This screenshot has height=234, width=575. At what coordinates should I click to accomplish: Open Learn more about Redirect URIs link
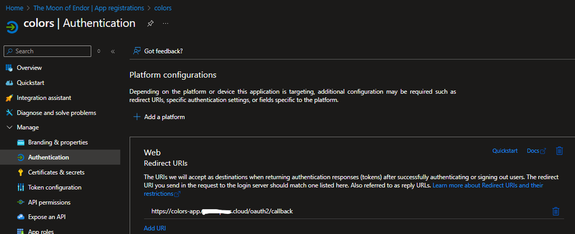[x=488, y=185]
